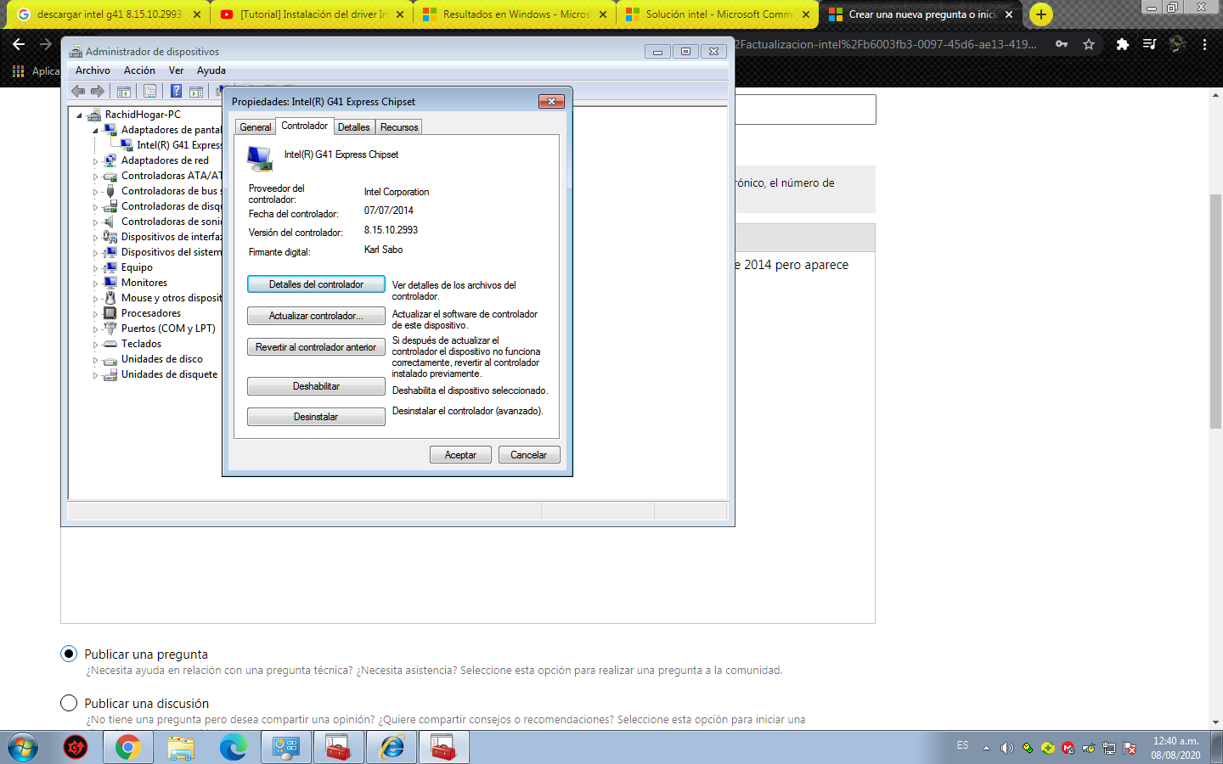
Task: Switch to the Detalles tab
Action: (354, 127)
